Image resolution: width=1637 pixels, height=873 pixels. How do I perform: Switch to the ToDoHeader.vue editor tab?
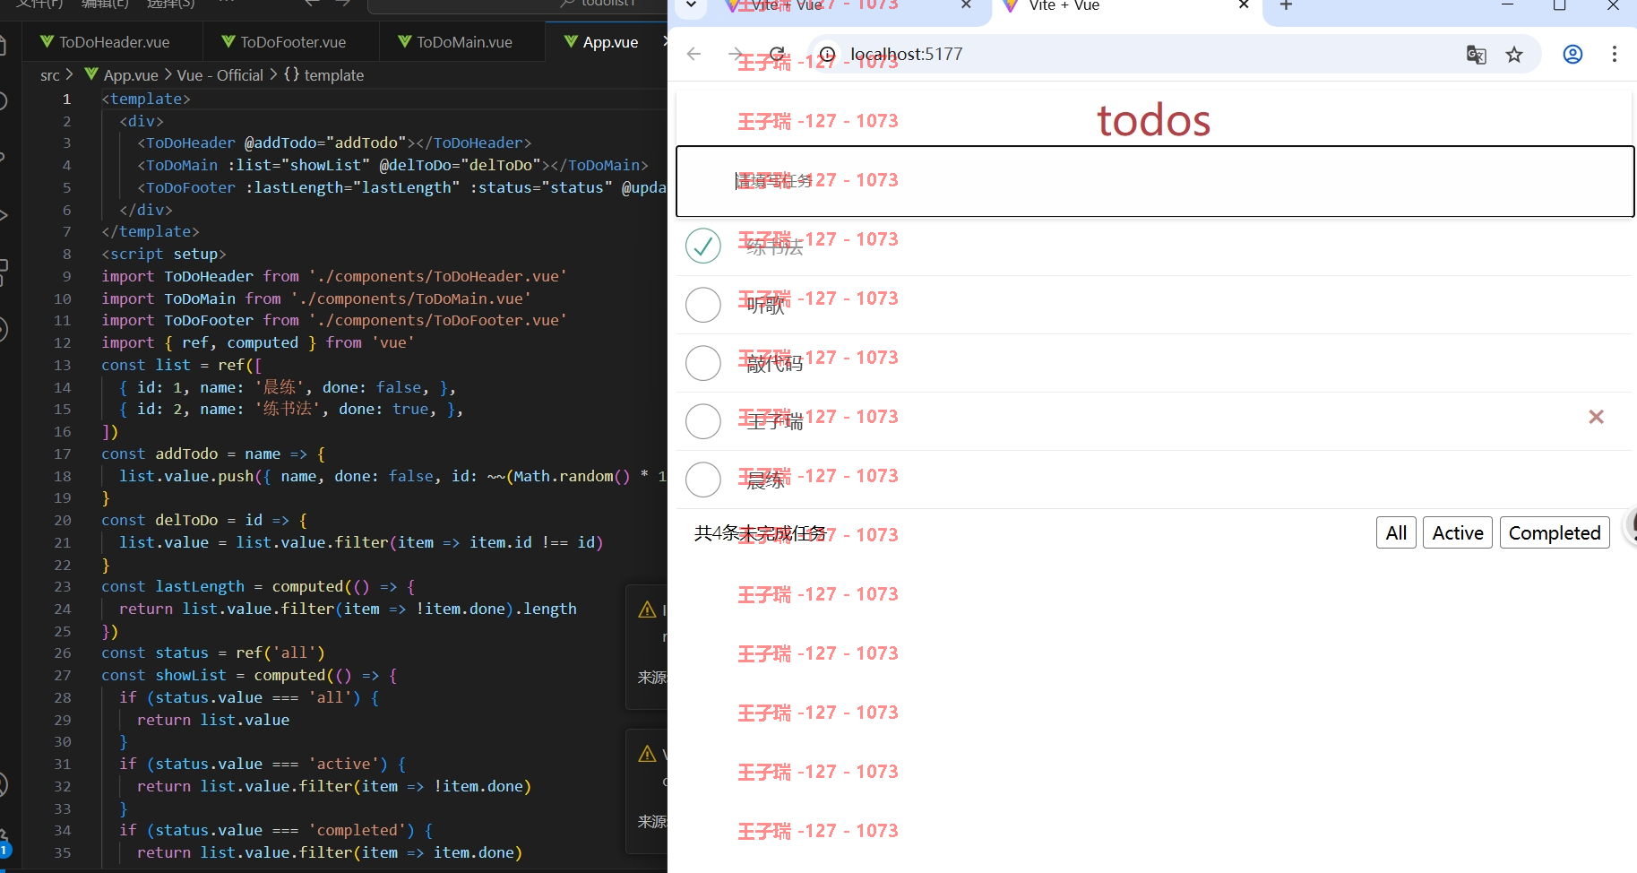tap(105, 42)
